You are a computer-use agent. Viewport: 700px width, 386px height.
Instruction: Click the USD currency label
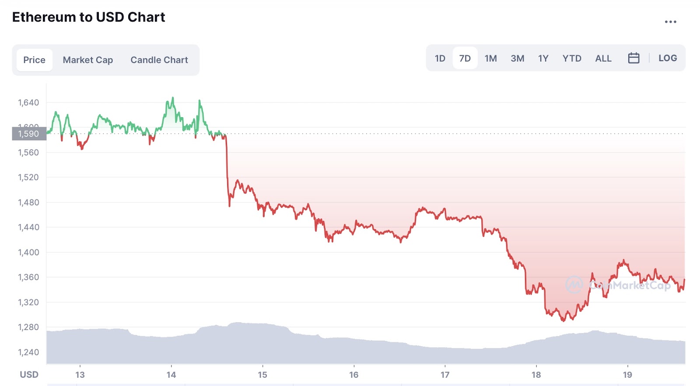(29, 375)
